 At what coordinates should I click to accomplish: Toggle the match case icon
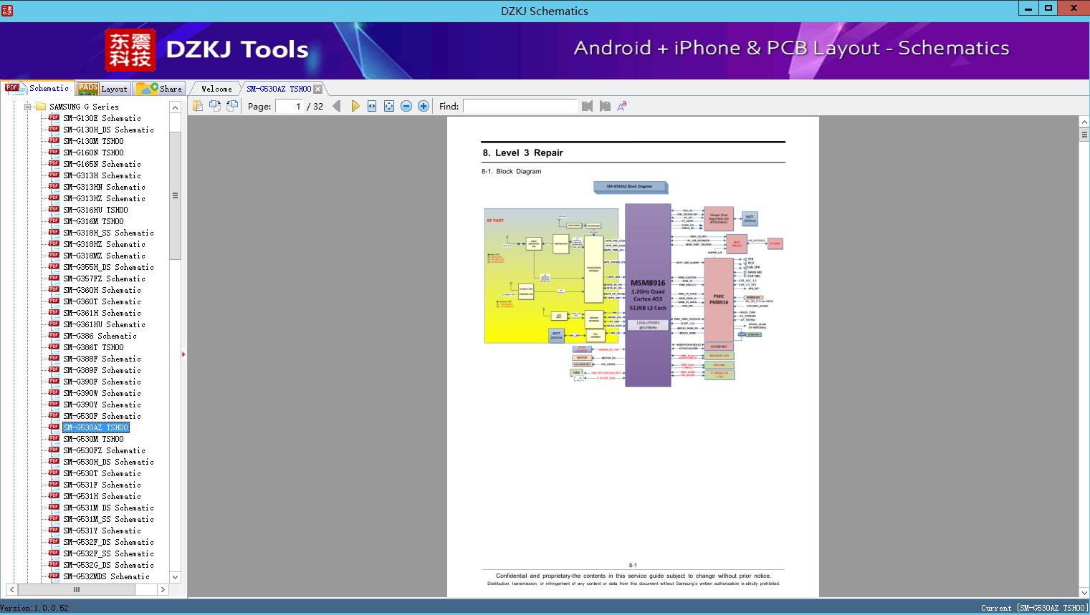(x=622, y=106)
